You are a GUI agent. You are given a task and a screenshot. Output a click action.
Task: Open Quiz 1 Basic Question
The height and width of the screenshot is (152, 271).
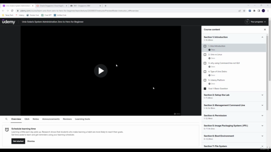click(234, 89)
